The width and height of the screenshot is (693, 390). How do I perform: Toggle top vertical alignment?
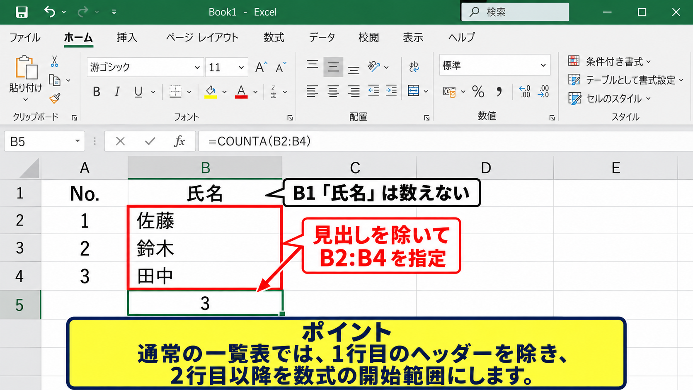click(x=313, y=65)
